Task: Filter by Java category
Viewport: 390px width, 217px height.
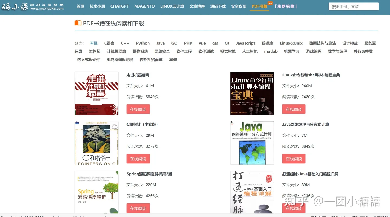Action: click(161, 43)
